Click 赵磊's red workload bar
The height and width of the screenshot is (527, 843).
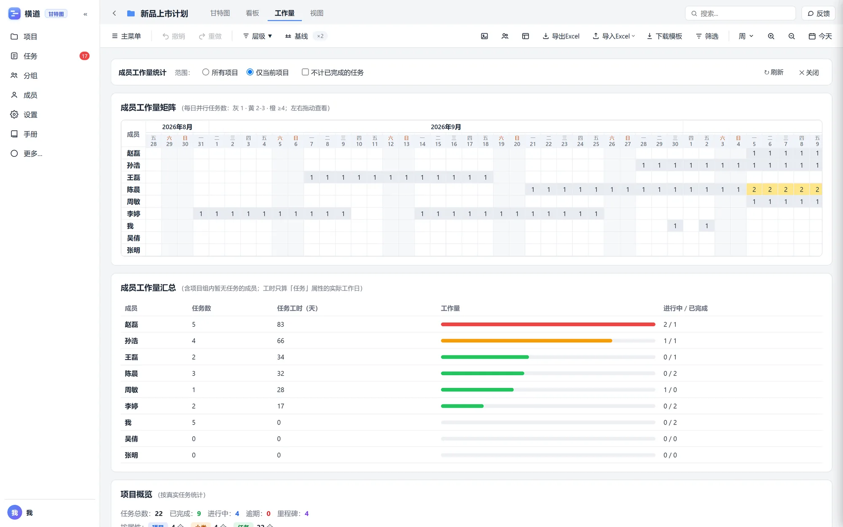[x=548, y=325]
